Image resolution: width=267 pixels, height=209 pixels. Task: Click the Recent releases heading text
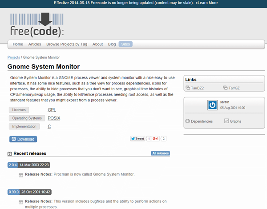click(x=30, y=153)
